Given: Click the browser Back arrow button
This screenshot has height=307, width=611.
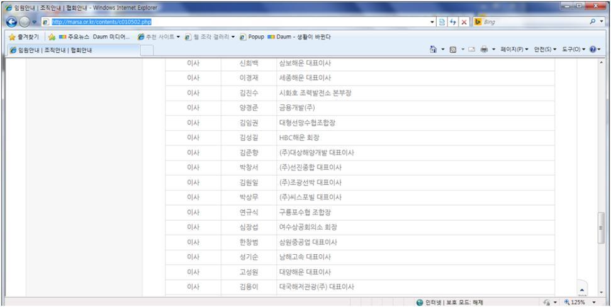Looking at the screenshot, I should coord(12,22).
